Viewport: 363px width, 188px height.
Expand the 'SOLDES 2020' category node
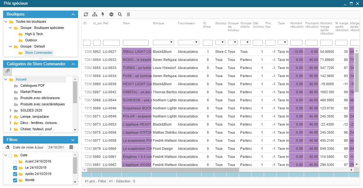(x=11, y=111)
